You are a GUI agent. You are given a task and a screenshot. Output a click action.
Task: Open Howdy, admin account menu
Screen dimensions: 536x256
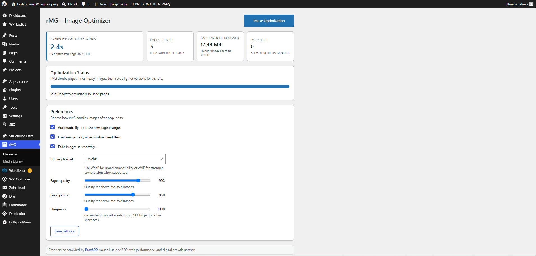pos(520,4)
